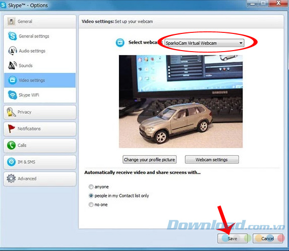Click the Calls green phone icon
This screenshot has width=289, height=251.
tap(11, 145)
